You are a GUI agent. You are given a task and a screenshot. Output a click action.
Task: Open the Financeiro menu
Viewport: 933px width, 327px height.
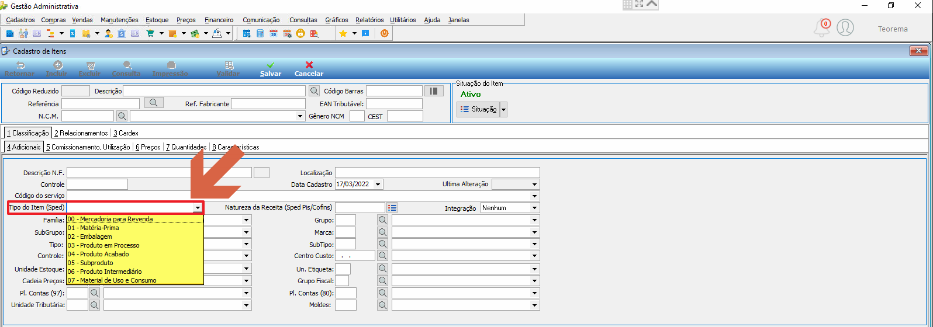point(219,20)
